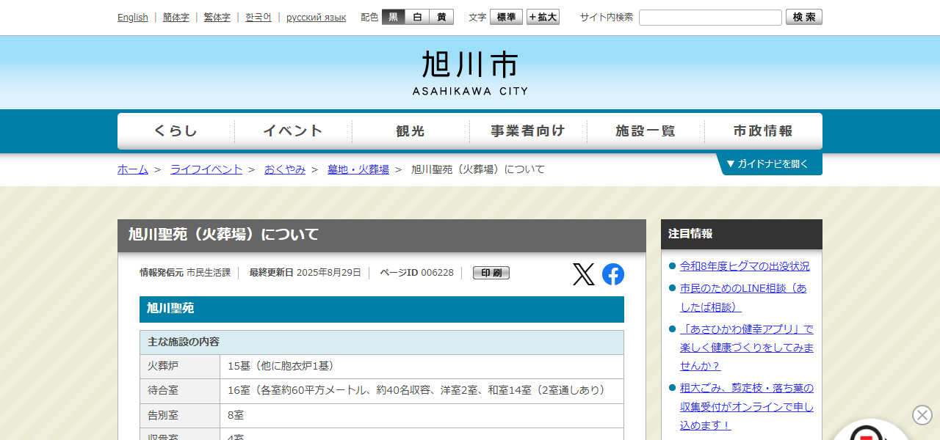Image resolution: width=940 pixels, height=440 pixels.
Task: Open the 事業者向け menu tab
Action: click(x=529, y=131)
